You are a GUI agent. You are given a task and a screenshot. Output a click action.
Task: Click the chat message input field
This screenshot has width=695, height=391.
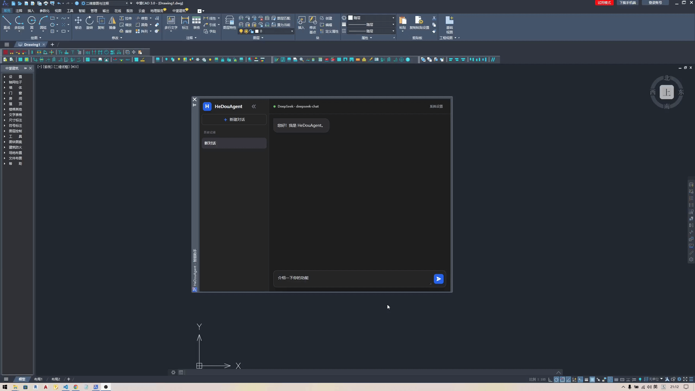coord(353,279)
